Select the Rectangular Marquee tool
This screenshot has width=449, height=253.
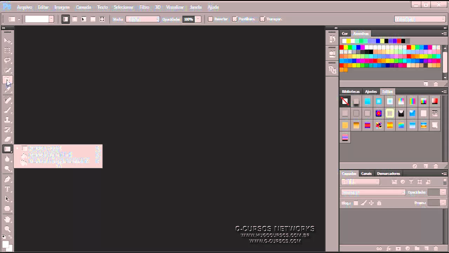tap(7, 51)
